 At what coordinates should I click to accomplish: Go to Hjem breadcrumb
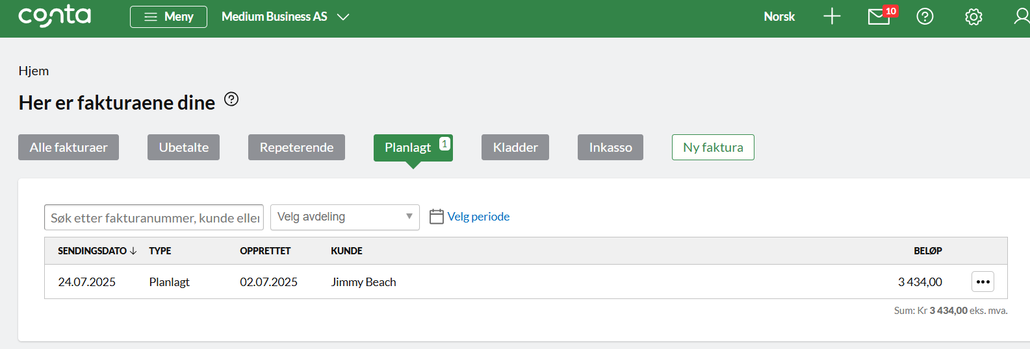(34, 71)
